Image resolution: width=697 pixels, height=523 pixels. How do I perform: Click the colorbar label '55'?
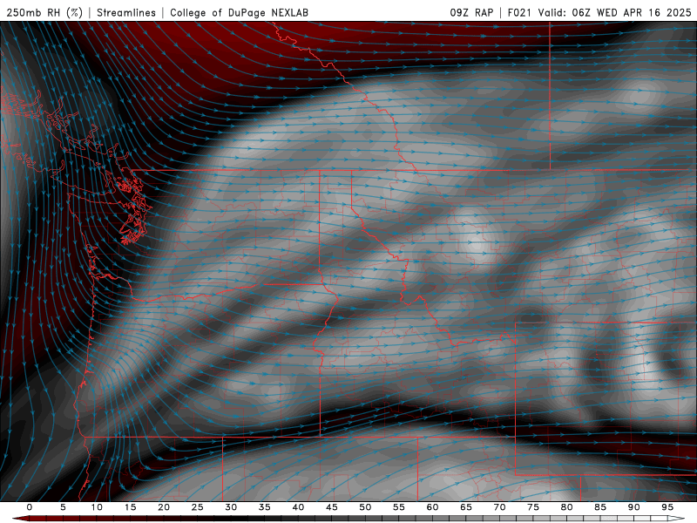(x=399, y=507)
